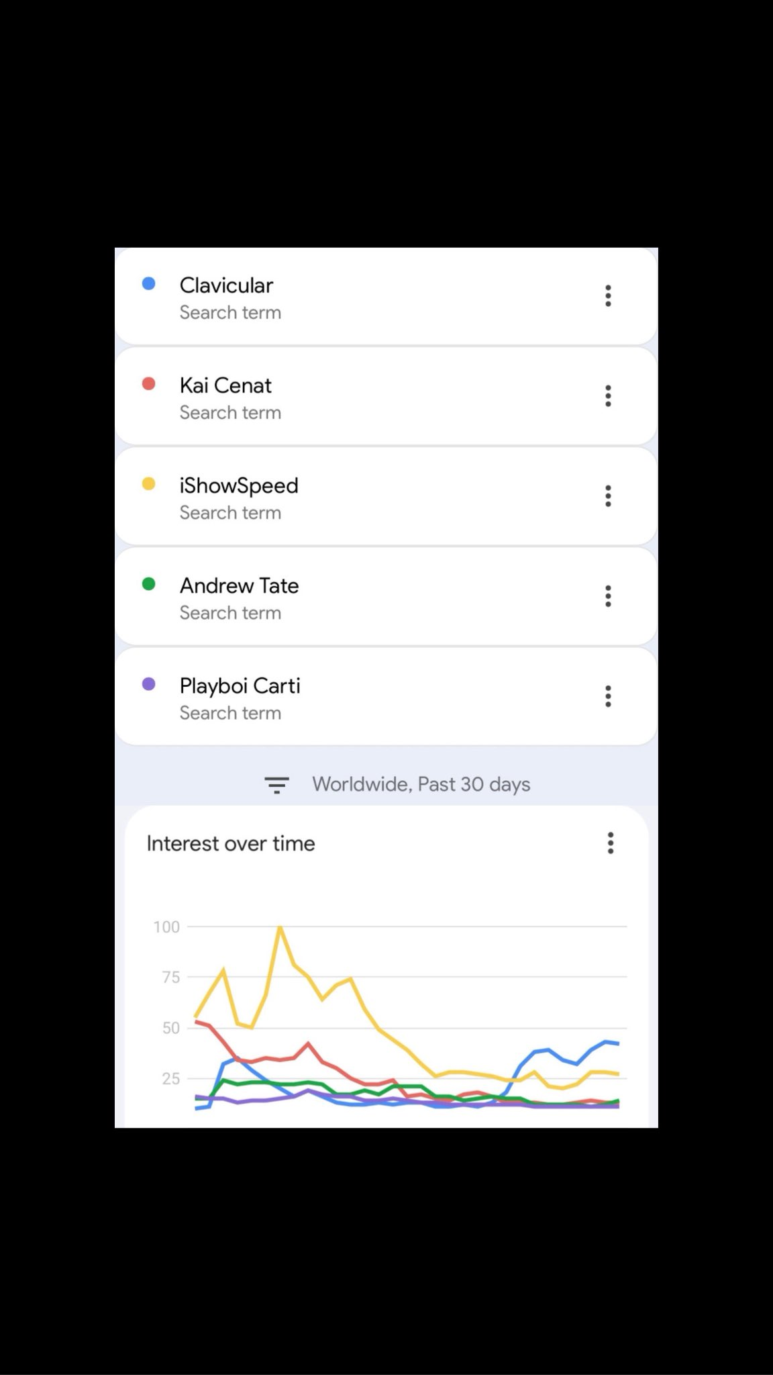Click purple dot beside Playboi Carti
The image size is (773, 1375).
(149, 684)
